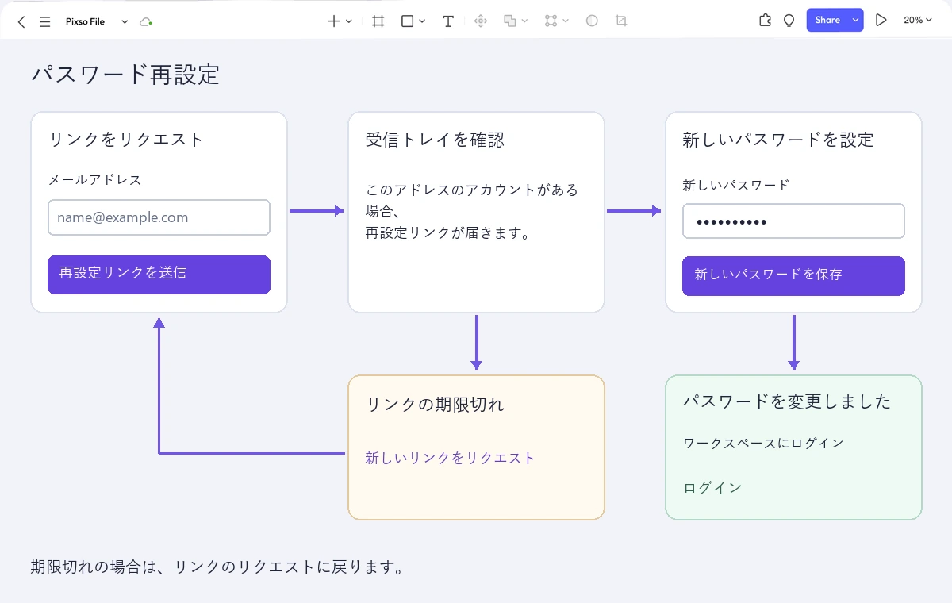Expand the auto layout group chevron

[566, 21]
